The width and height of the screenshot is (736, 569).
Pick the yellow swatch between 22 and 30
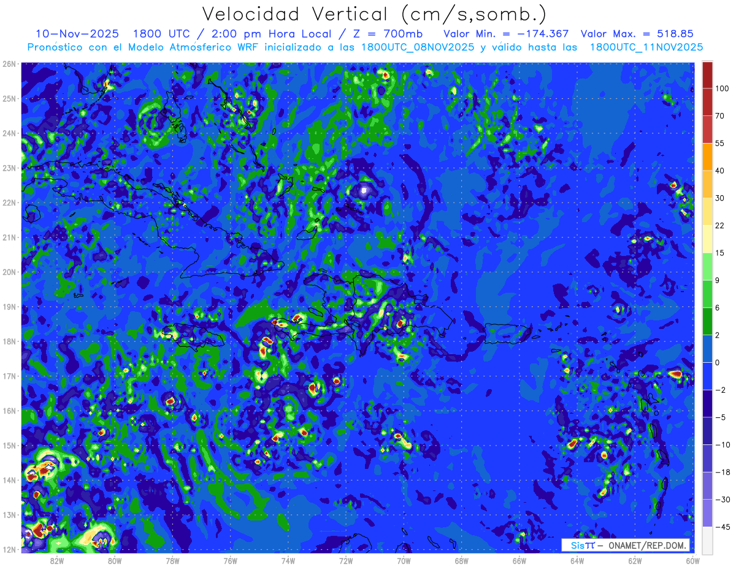pyautogui.click(x=707, y=211)
